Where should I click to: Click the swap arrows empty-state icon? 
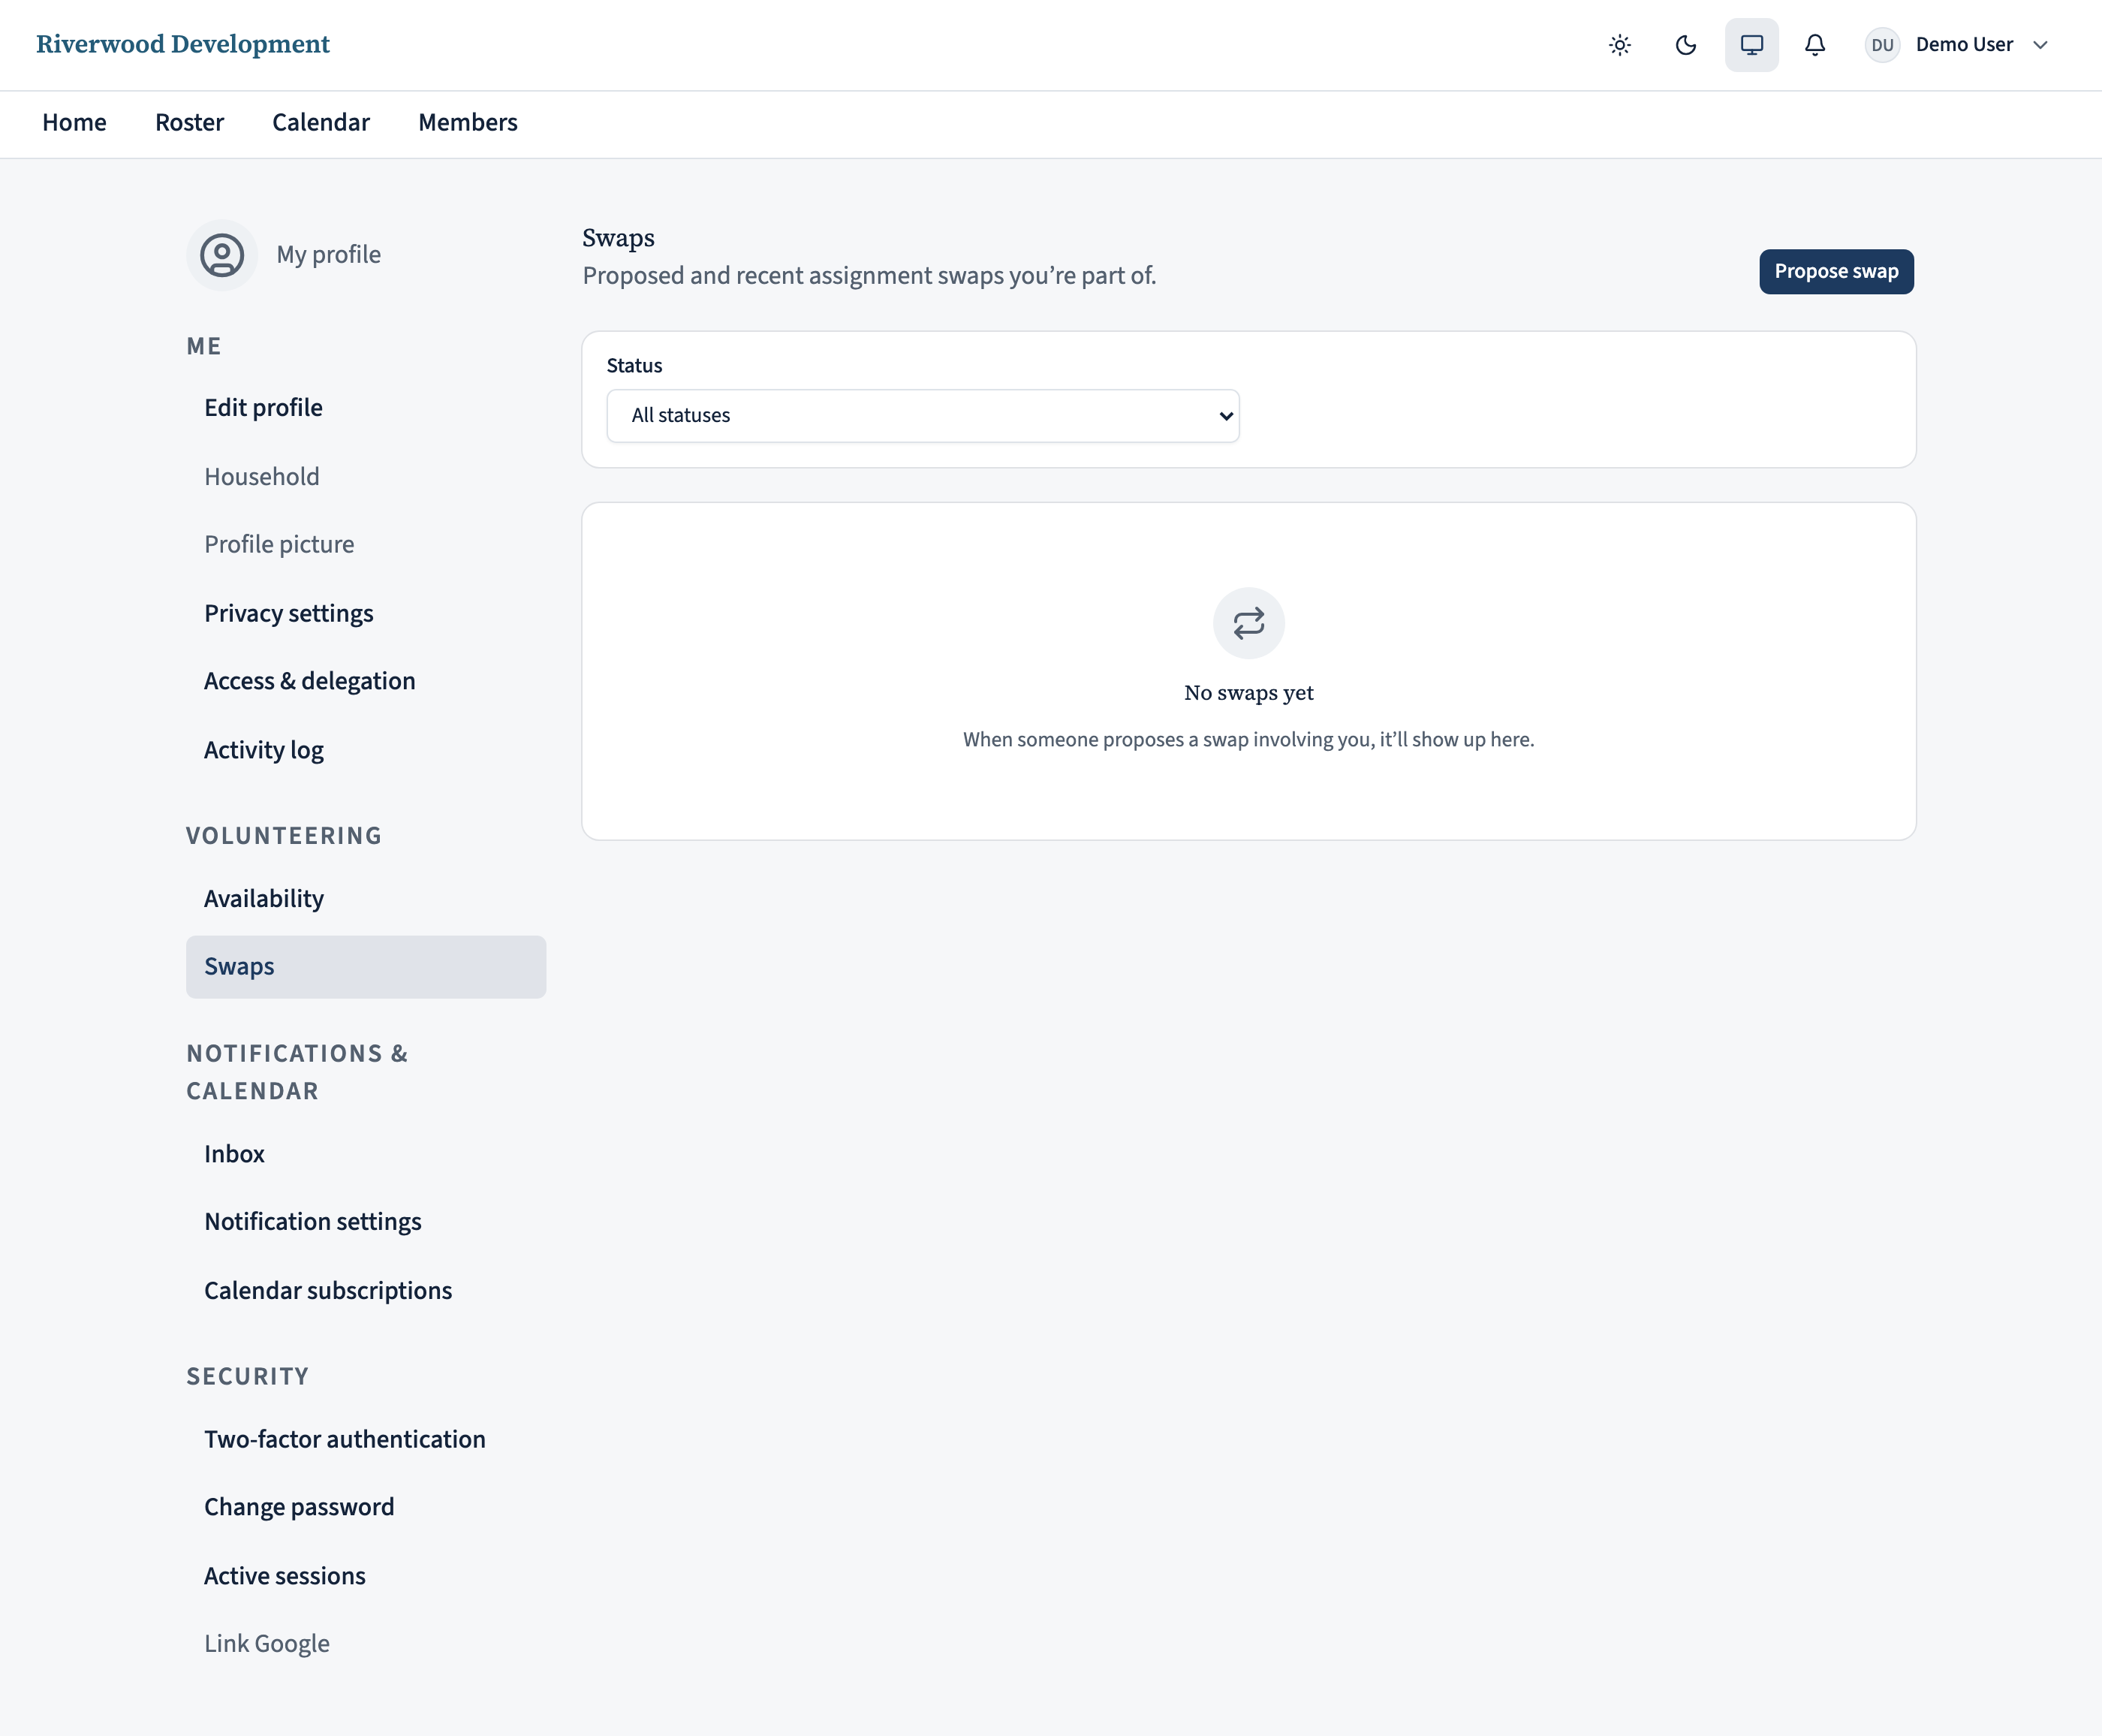click(x=1248, y=623)
